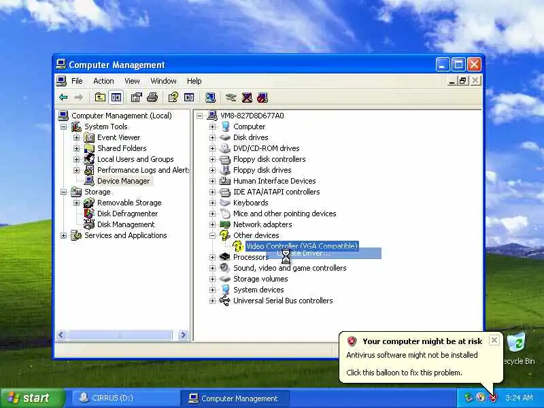Expand Services and Applications

pyautogui.click(x=63, y=235)
